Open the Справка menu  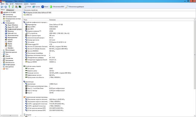click(x=33, y=4)
